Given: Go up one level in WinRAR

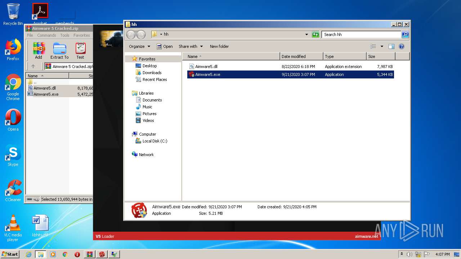Looking at the screenshot, I should (33, 66).
